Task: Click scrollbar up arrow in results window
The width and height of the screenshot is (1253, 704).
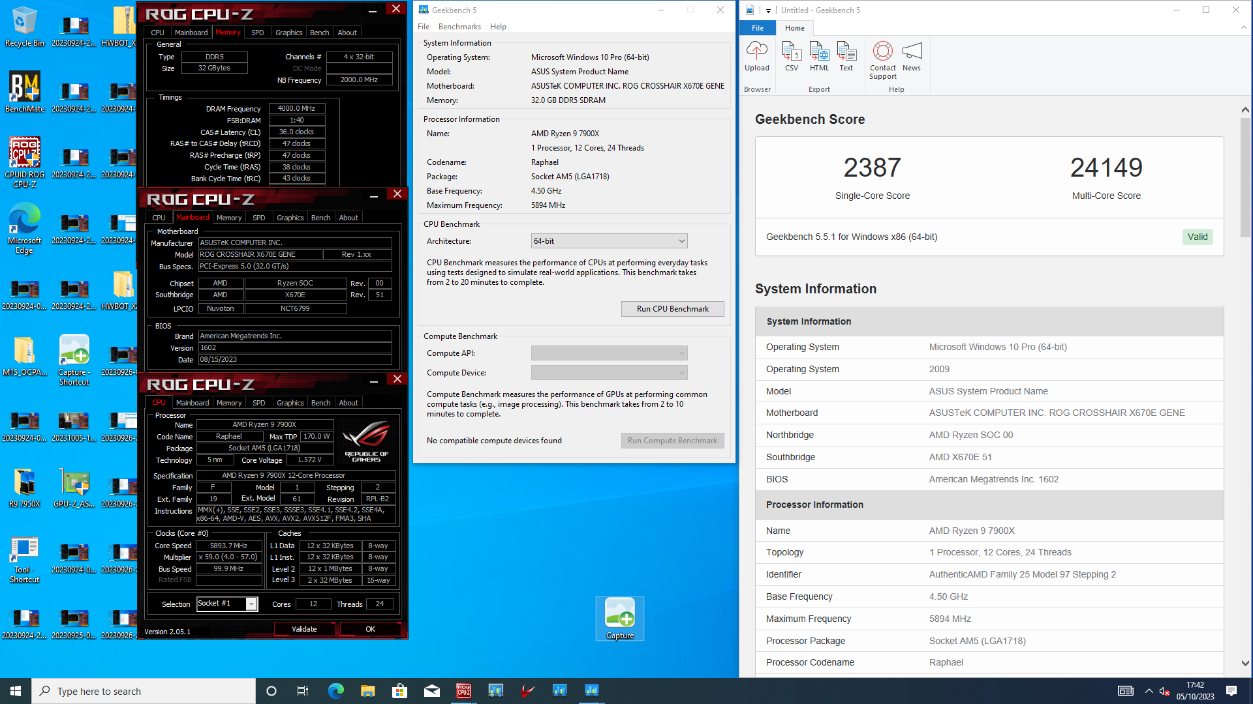Action: [x=1245, y=110]
